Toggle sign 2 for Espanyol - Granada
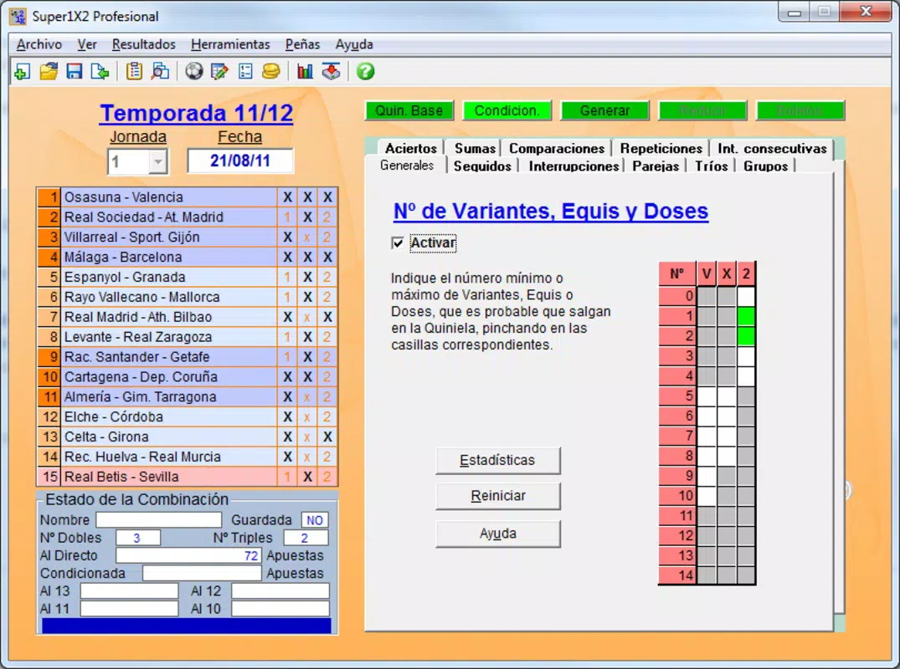900x669 pixels. pyautogui.click(x=327, y=277)
